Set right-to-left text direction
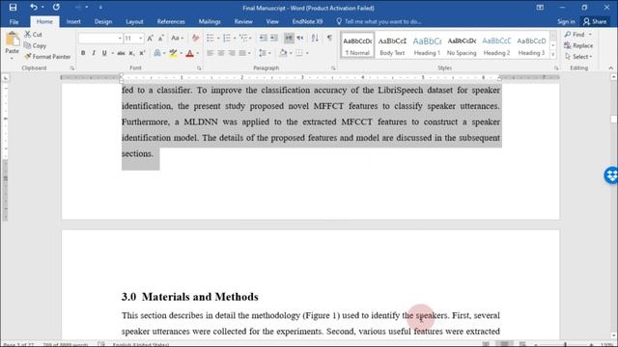The height and width of the screenshot is (347, 618). [300, 39]
